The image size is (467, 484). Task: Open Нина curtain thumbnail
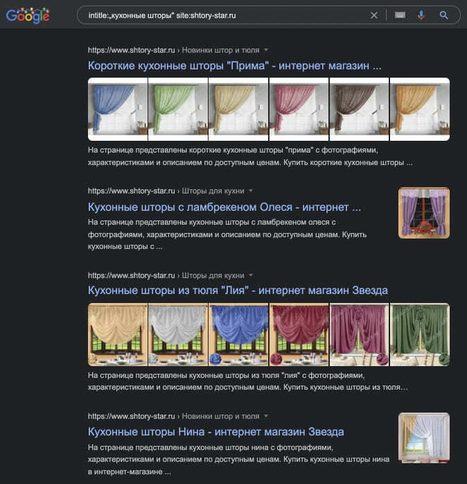(424, 438)
